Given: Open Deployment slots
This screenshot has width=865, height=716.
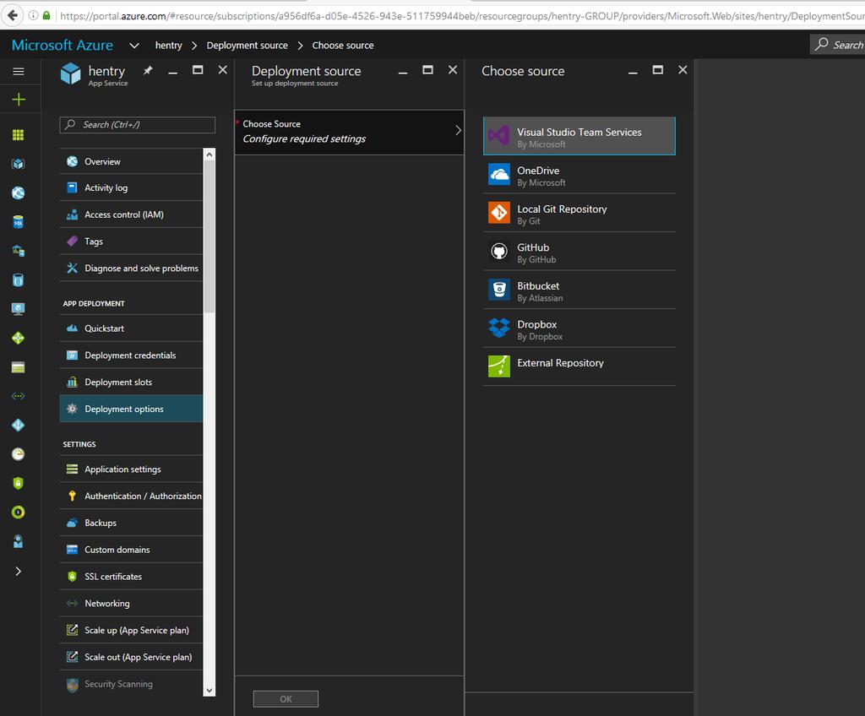Looking at the screenshot, I should [x=131, y=382].
